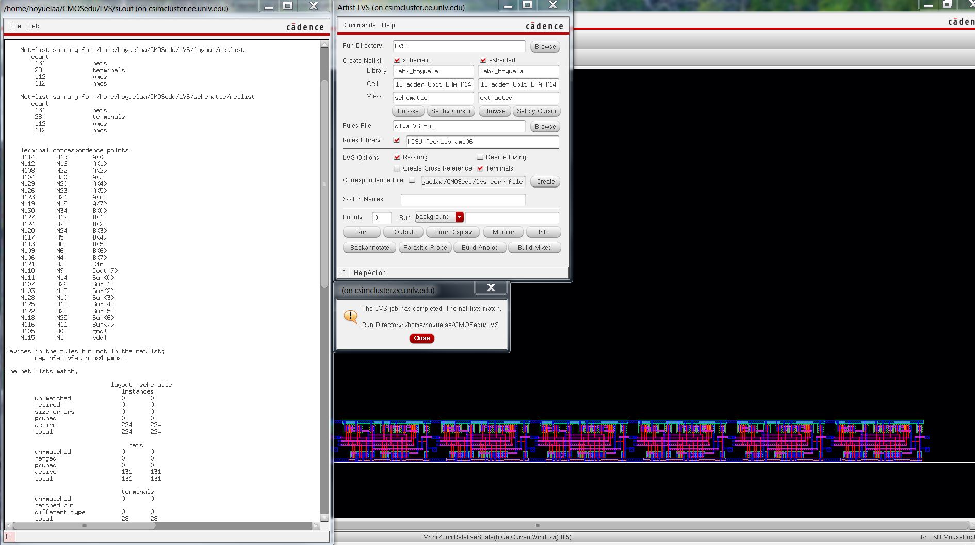
Task: Click the schematic Cell name field
Action: coord(433,84)
